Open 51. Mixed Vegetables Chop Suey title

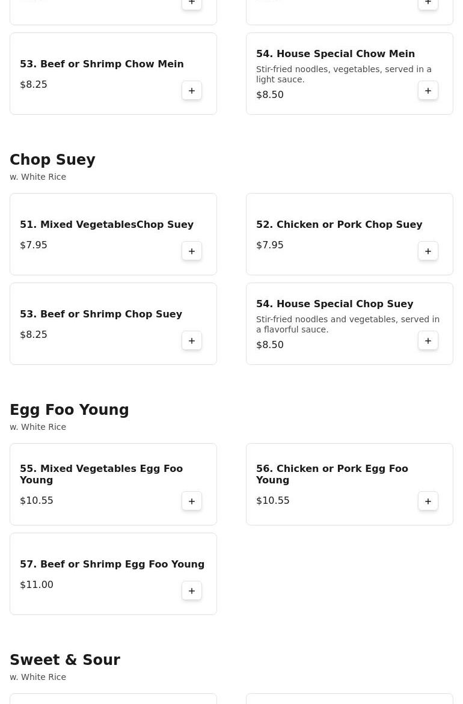coord(106,225)
